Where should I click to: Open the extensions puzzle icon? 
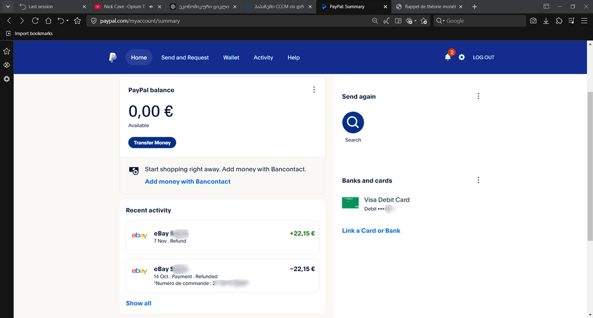[559, 21]
